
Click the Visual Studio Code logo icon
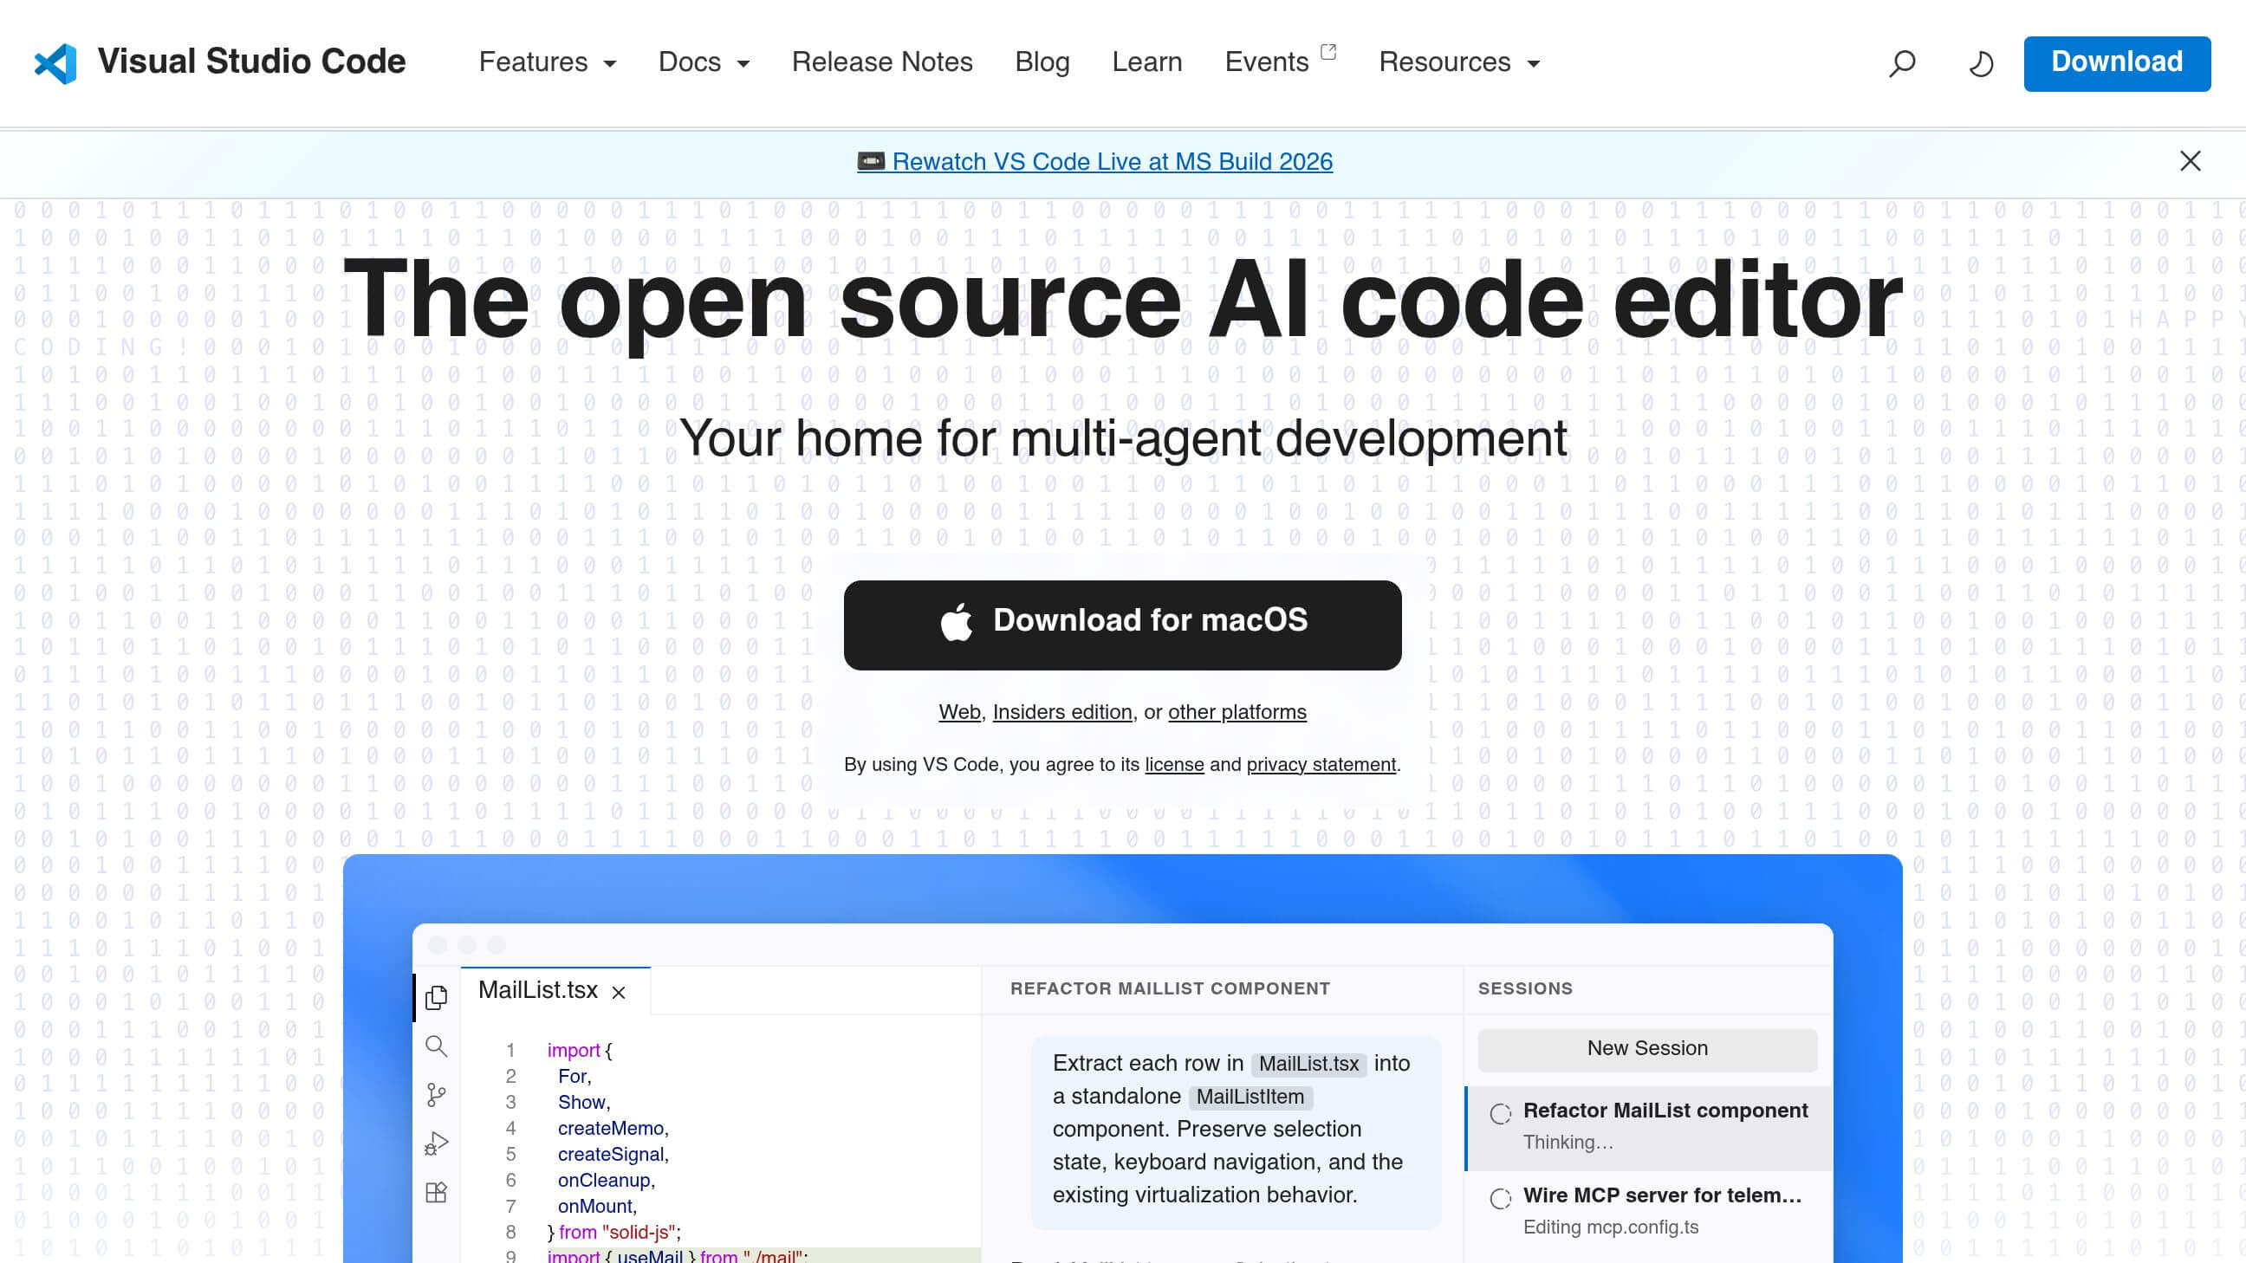point(55,62)
